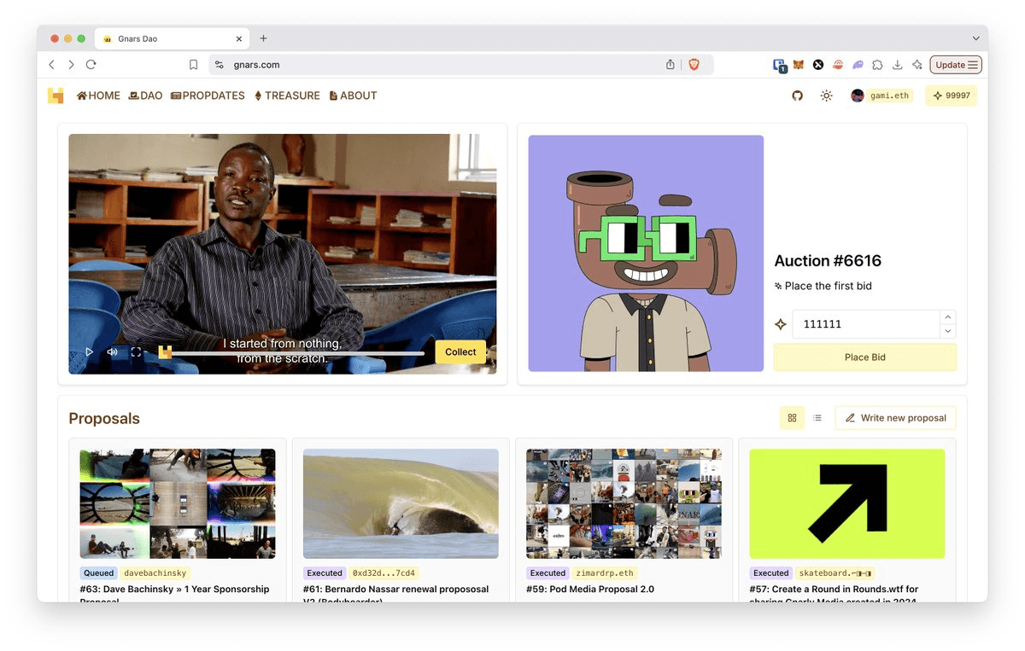Open the MetaMask fox extension
1025x651 pixels.
pos(799,65)
